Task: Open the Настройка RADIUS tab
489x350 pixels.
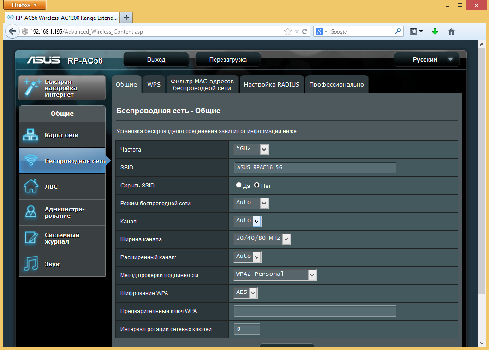Action: tap(271, 84)
